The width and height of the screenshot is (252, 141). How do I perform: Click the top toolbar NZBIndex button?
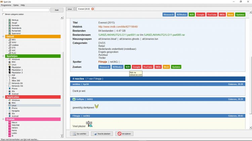pos(181,15)
